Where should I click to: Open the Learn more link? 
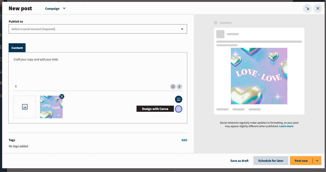286,126
